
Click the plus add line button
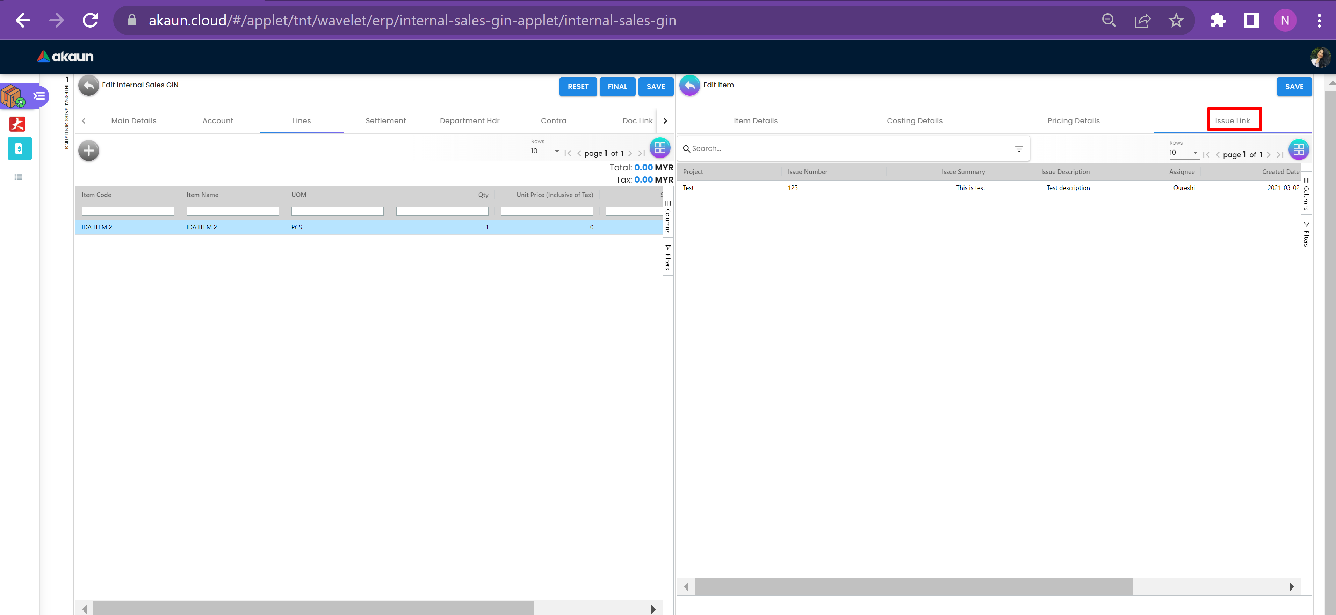tap(89, 151)
